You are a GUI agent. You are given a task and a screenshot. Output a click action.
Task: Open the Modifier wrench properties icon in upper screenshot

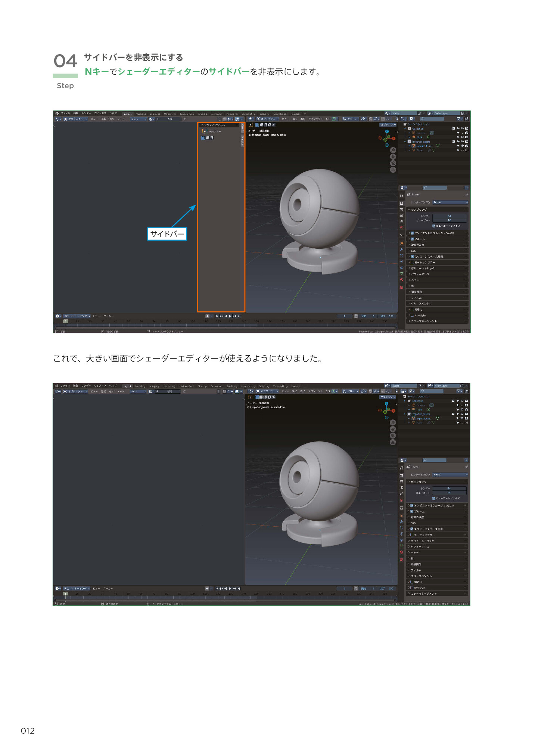(402, 249)
